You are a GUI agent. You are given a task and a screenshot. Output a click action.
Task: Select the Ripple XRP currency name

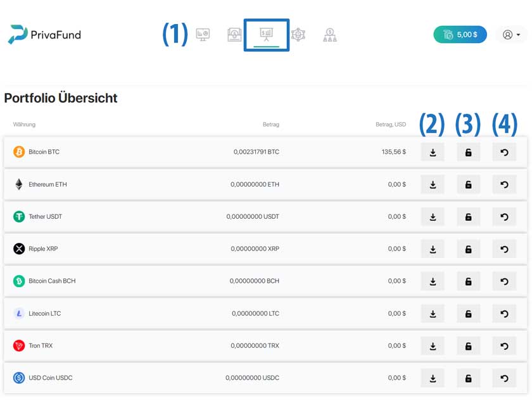point(44,249)
